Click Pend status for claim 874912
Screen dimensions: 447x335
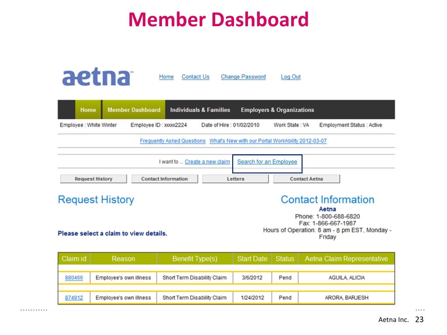285,297
